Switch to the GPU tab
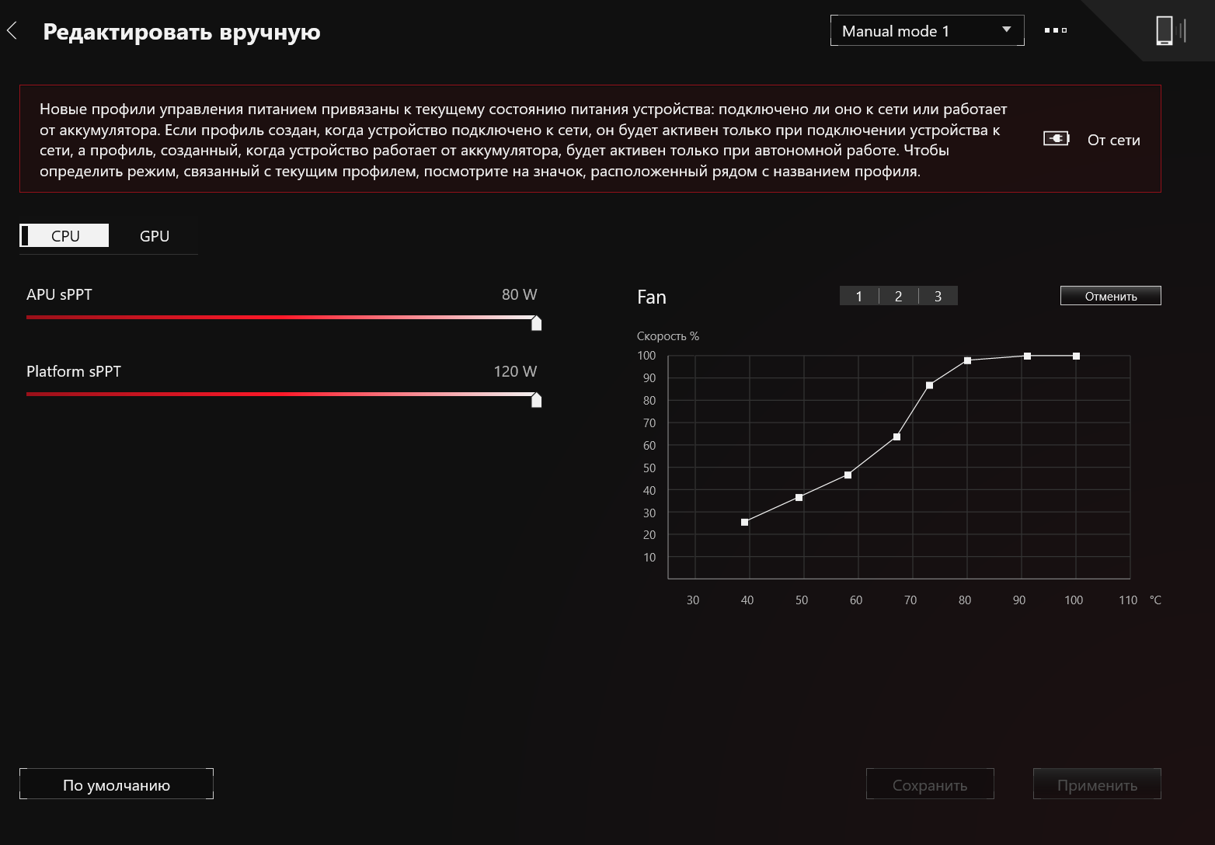Screen dimensions: 1215x845 pyautogui.click(x=155, y=236)
